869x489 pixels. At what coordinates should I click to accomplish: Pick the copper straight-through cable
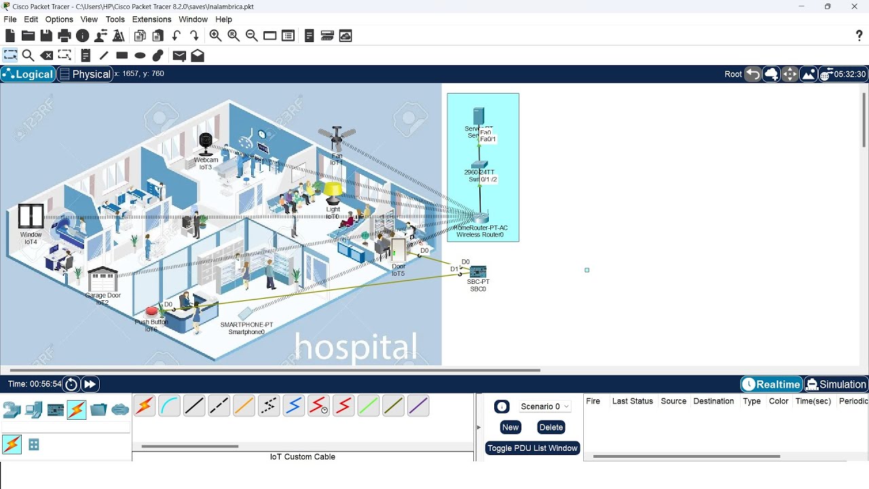click(194, 406)
